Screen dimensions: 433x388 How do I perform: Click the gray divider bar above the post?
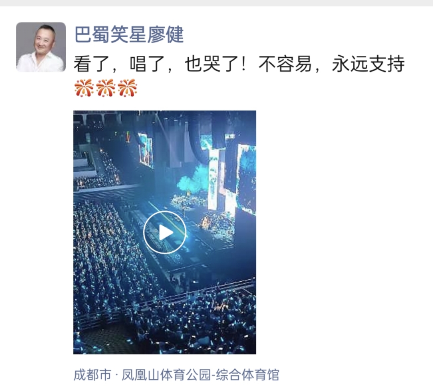coord(216,3)
